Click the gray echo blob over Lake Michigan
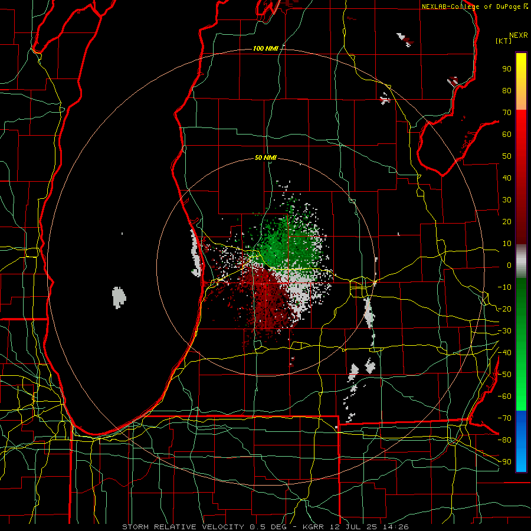 pyautogui.click(x=119, y=297)
